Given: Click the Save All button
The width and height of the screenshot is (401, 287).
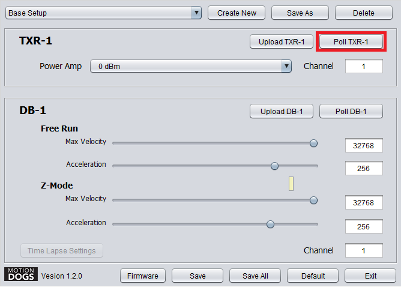Looking at the screenshot, I should (255, 276).
